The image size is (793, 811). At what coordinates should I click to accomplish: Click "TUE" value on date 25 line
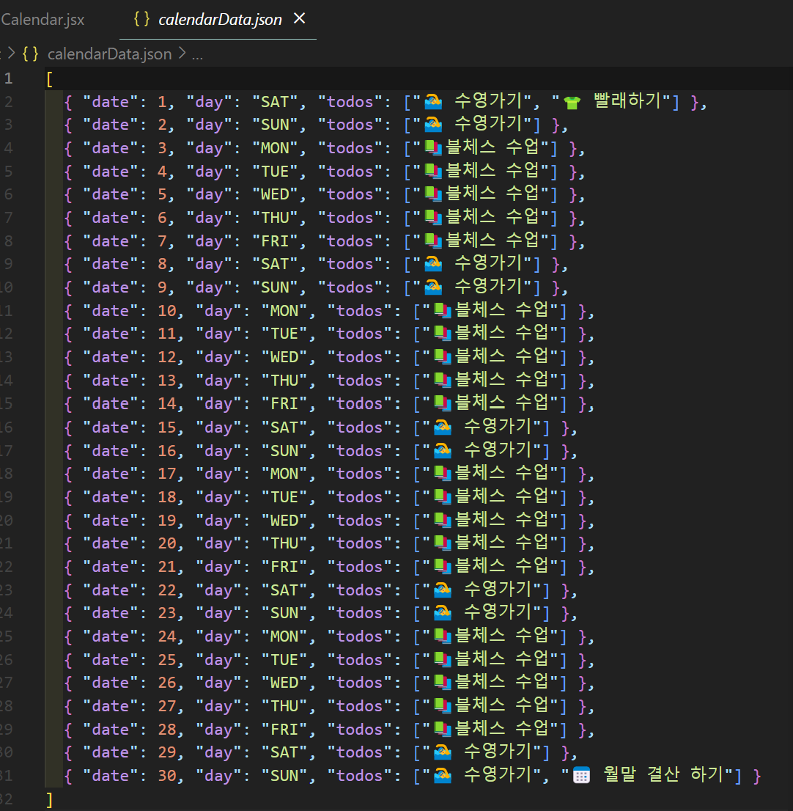point(284,659)
